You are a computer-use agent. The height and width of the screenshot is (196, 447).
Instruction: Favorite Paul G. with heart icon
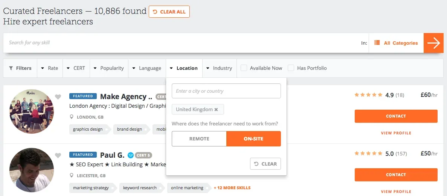click(x=58, y=155)
